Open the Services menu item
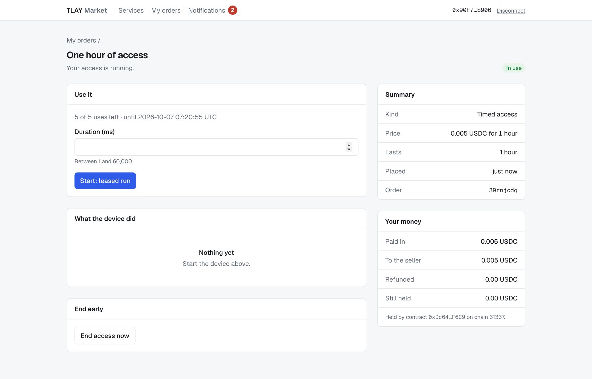592x379 pixels. [x=131, y=10]
